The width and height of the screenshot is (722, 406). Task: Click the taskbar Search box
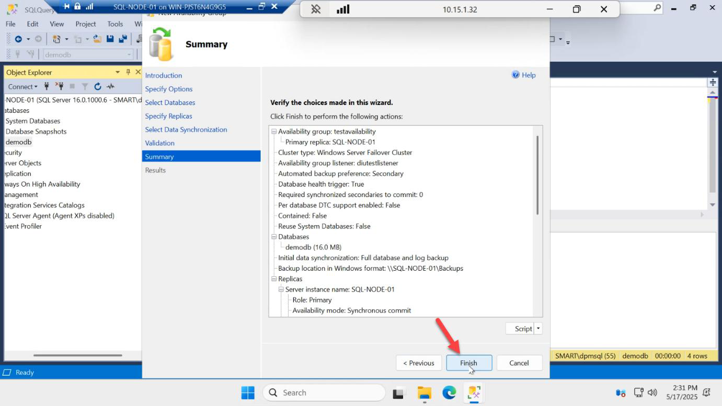tap(324, 393)
